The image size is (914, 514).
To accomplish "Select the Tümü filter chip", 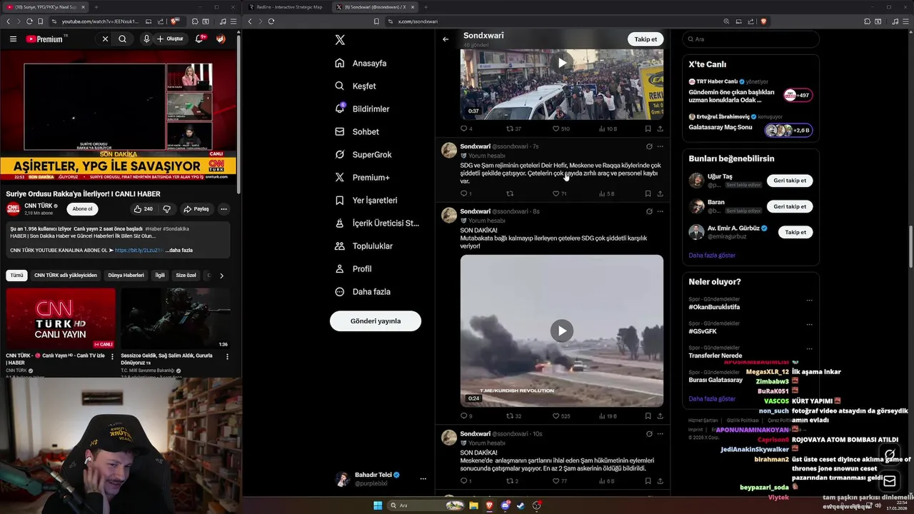I will 16,275.
